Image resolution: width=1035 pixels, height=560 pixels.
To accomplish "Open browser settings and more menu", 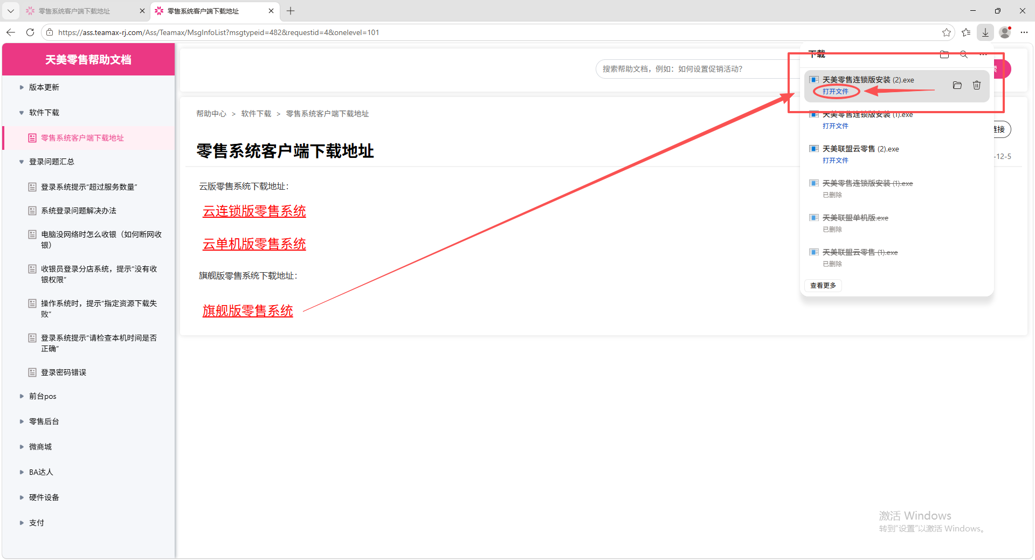I will coord(1024,32).
